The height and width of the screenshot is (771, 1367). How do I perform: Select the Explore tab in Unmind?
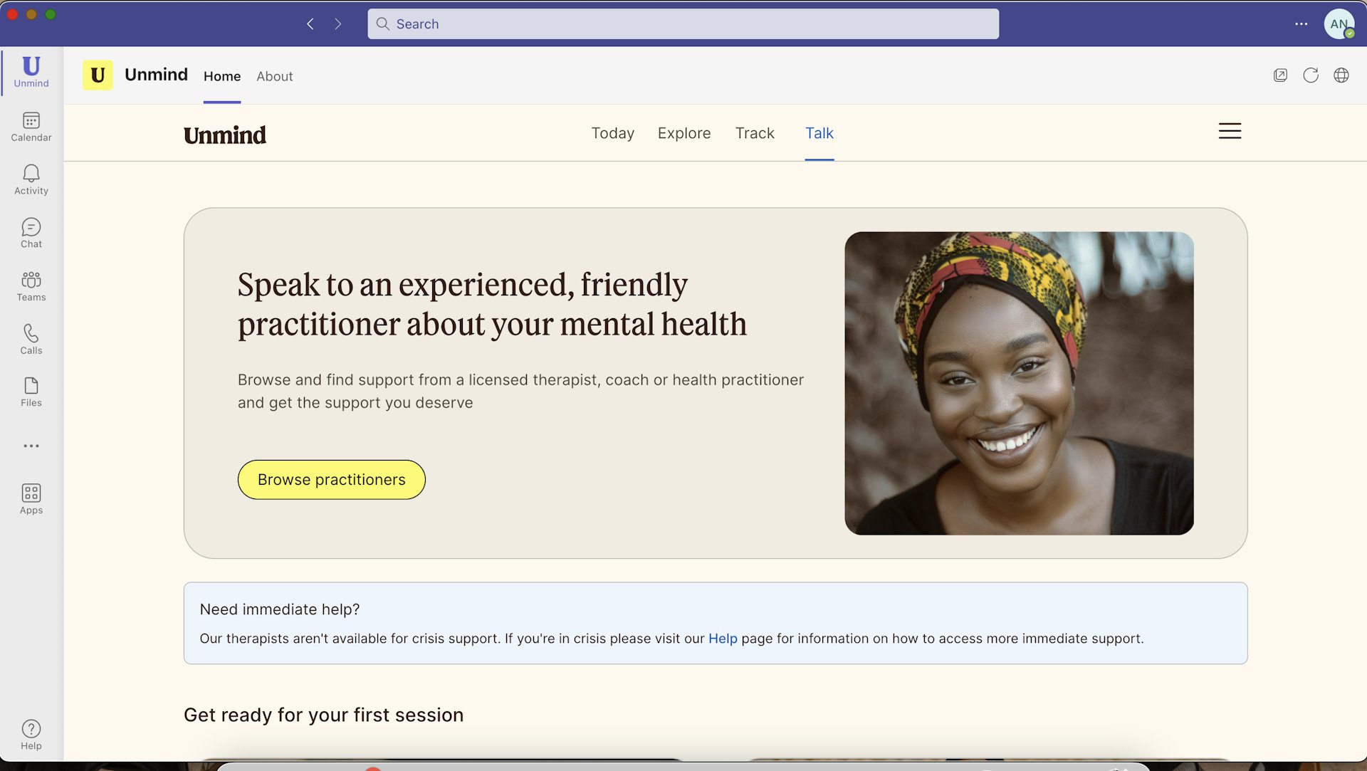683,133
